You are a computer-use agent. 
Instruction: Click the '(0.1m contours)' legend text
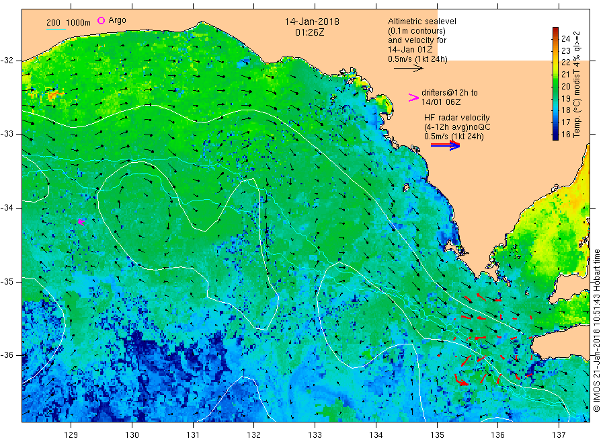point(416,31)
